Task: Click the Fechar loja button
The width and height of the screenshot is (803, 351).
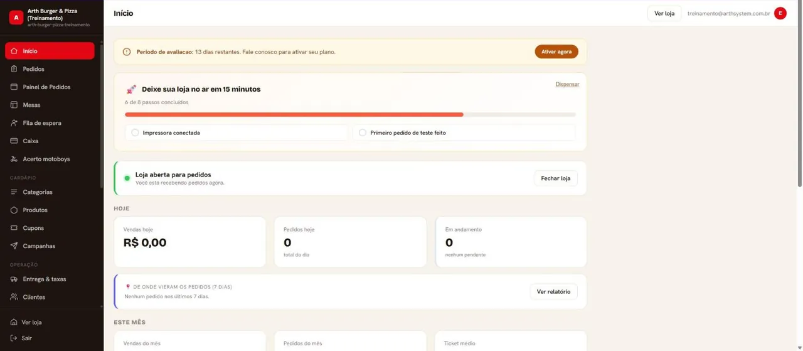Action: tap(556, 178)
